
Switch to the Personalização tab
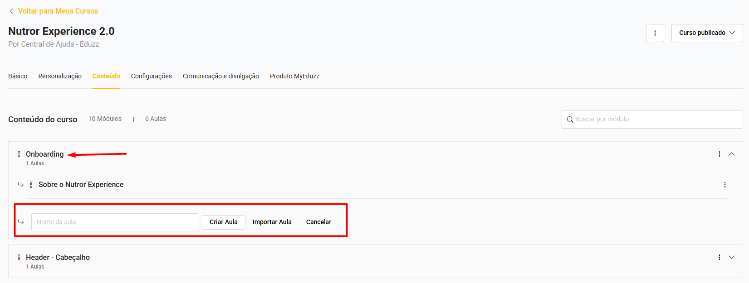60,76
